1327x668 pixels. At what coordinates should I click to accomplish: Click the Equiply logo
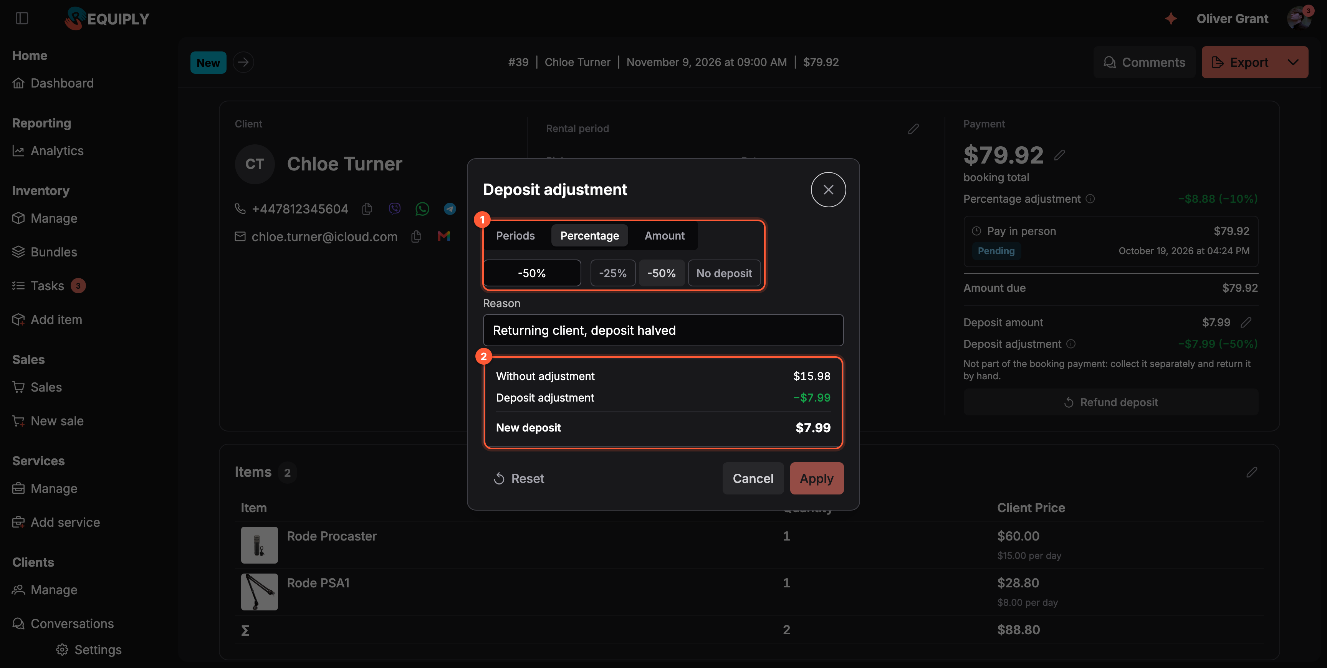(107, 18)
